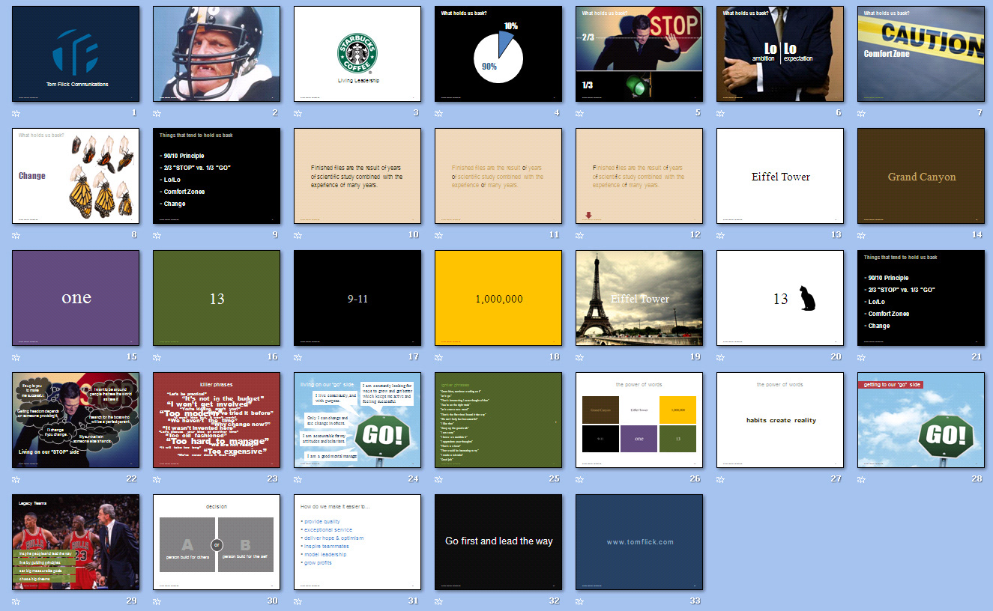Select the decision A or B slide
Screen dimensions: 993x611
click(217, 542)
